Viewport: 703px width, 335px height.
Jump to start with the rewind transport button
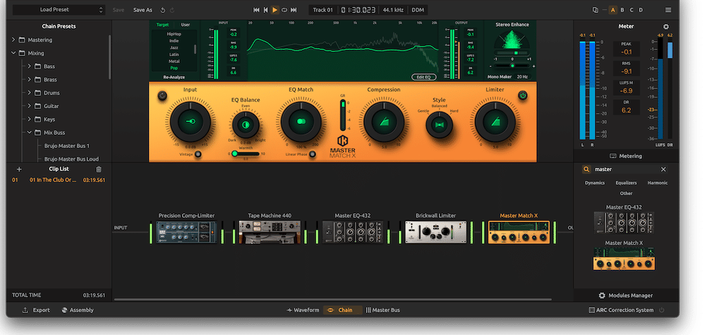pyautogui.click(x=256, y=10)
